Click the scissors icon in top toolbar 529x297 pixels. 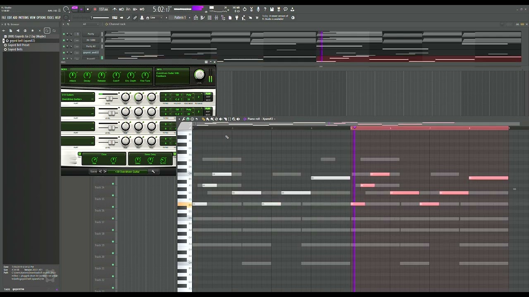pos(251,9)
